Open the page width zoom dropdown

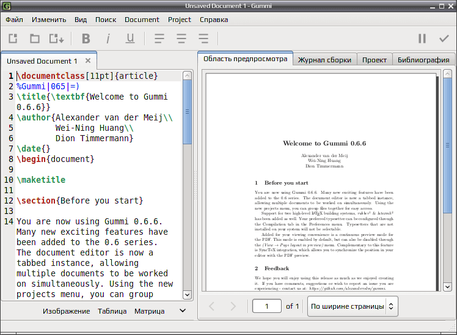point(353,306)
